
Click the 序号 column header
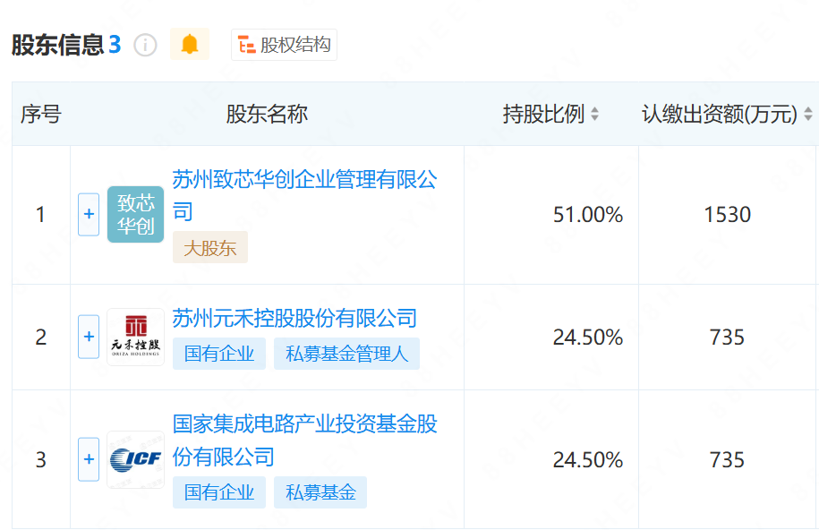(41, 114)
